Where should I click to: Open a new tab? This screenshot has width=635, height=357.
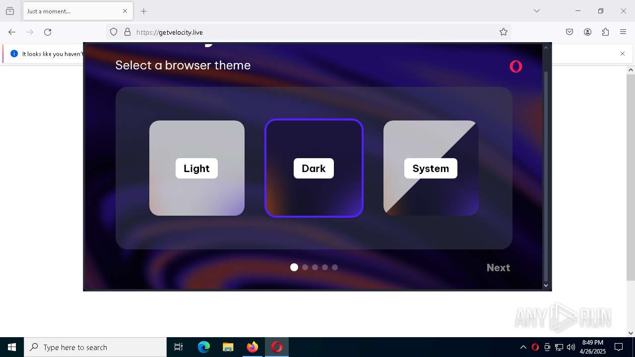pyautogui.click(x=144, y=11)
